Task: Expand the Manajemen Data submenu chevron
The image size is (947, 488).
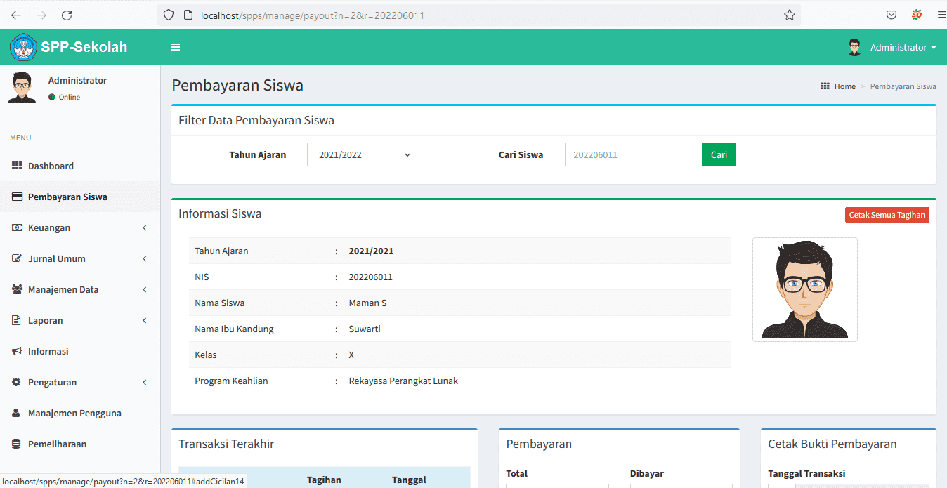Action: (144, 289)
